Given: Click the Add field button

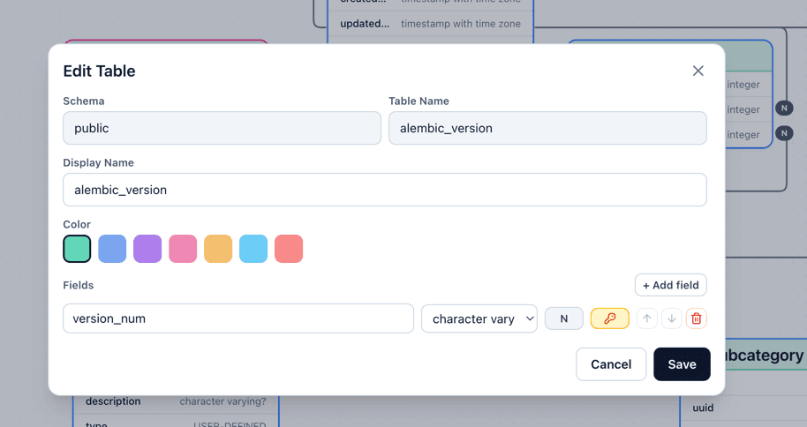Looking at the screenshot, I should (x=671, y=285).
